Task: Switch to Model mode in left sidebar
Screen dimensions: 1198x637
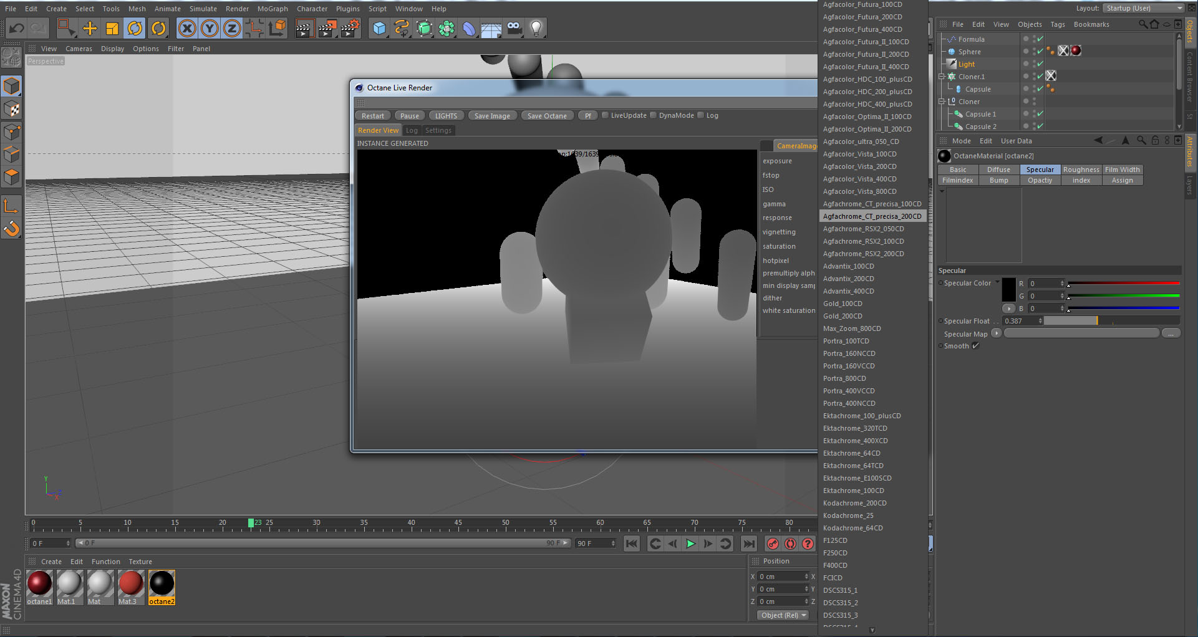Action: point(12,86)
